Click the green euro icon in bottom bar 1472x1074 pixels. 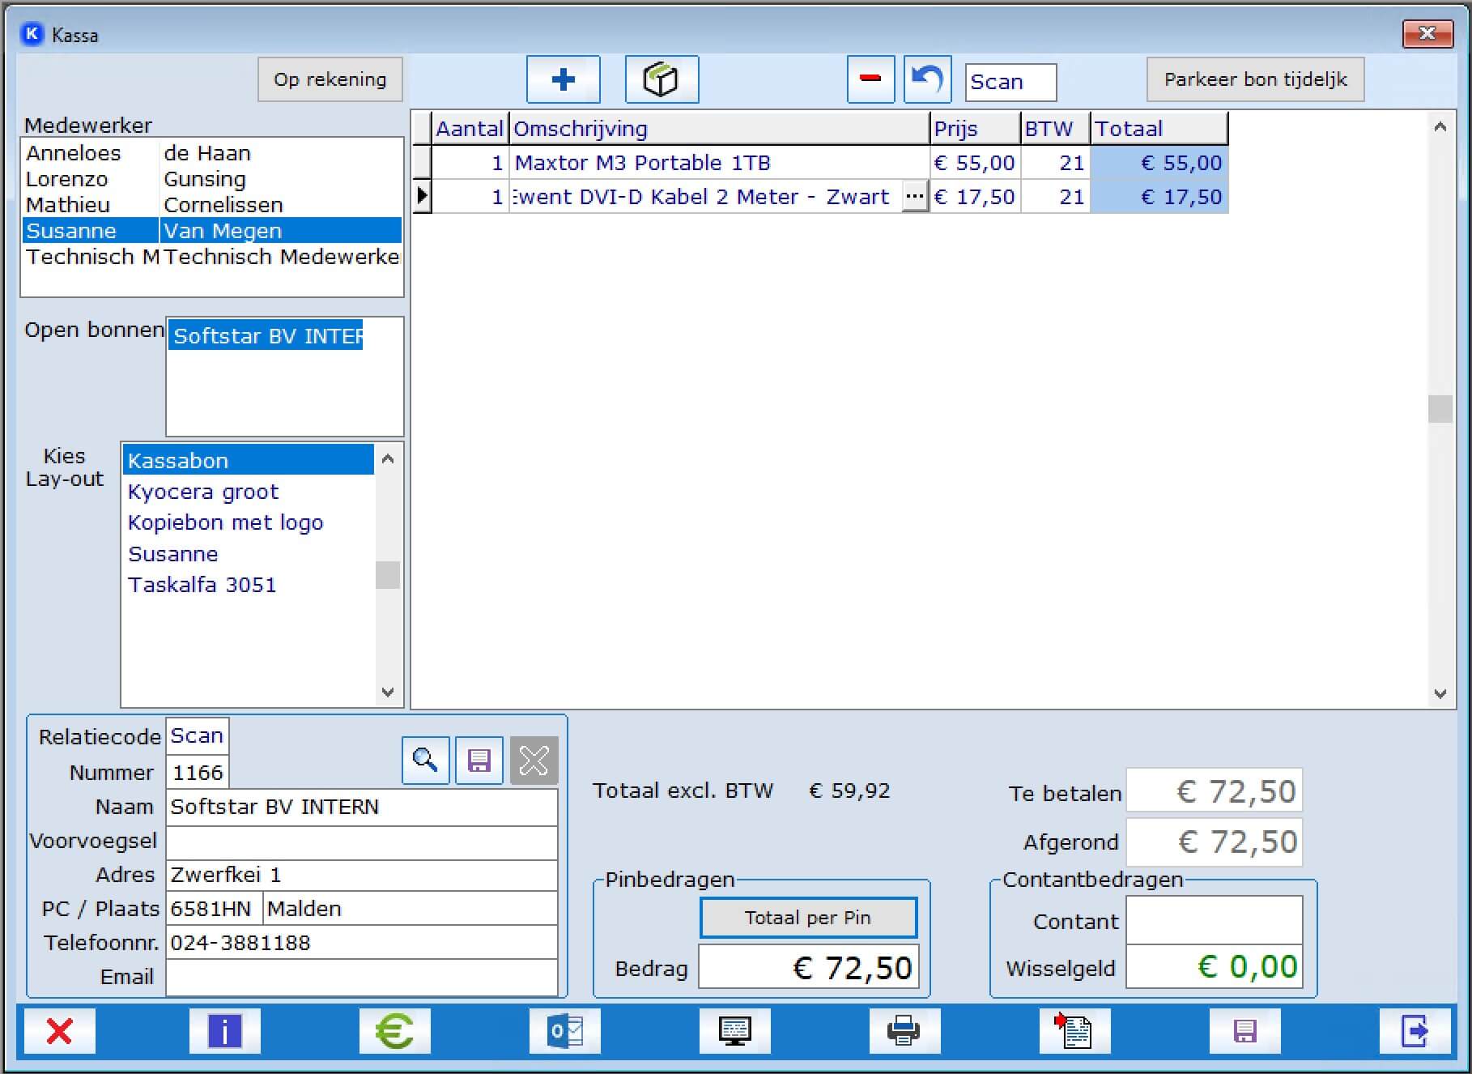tap(394, 1031)
